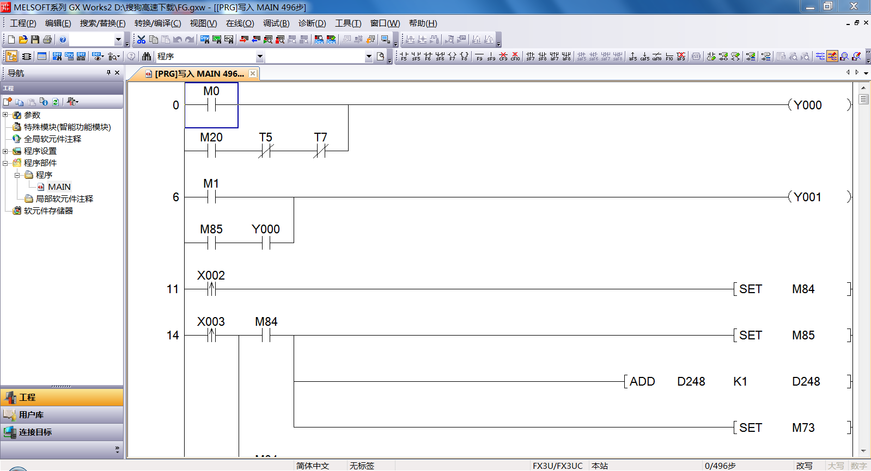Open the 程序 dropdown list
The width and height of the screenshot is (871, 471).
click(260, 57)
